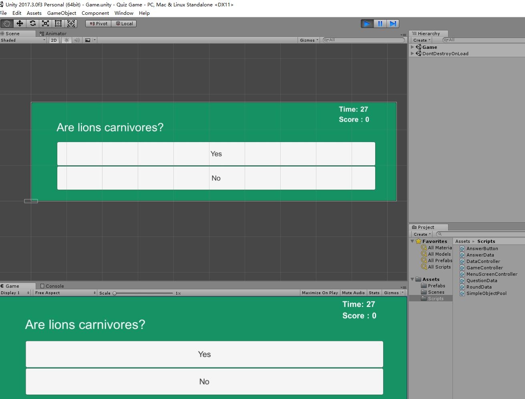The width and height of the screenshot is (525, 399).
Task: Select the combined Transform tool
Action: (x=71, y=24)
